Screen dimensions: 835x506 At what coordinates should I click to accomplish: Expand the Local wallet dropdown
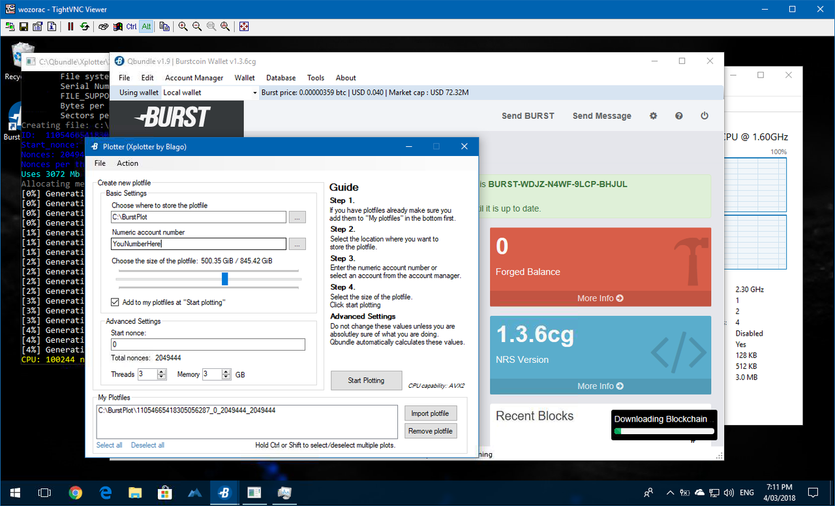(x=254, y=93)
